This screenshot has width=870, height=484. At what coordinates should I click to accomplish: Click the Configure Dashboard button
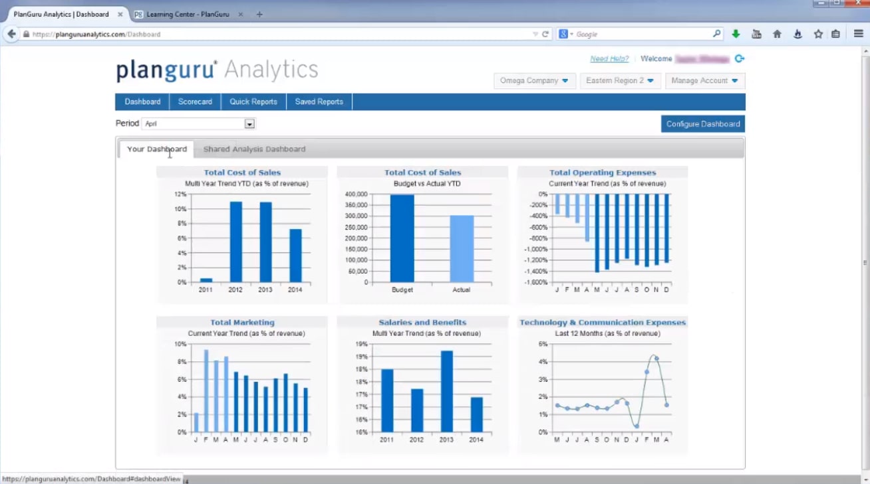click(x=702, y=123)
